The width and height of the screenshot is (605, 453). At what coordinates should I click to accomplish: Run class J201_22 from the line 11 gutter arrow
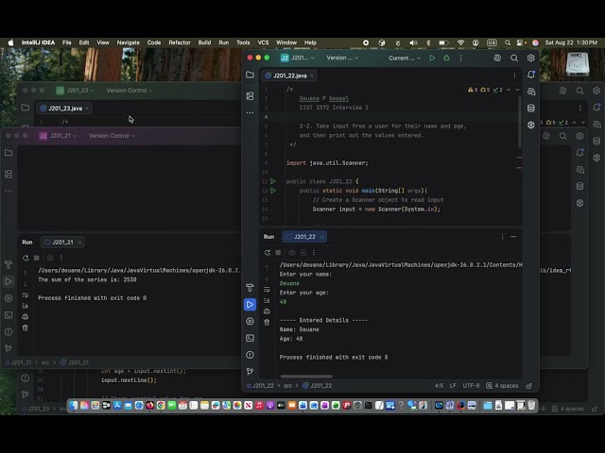coord(273,181)
